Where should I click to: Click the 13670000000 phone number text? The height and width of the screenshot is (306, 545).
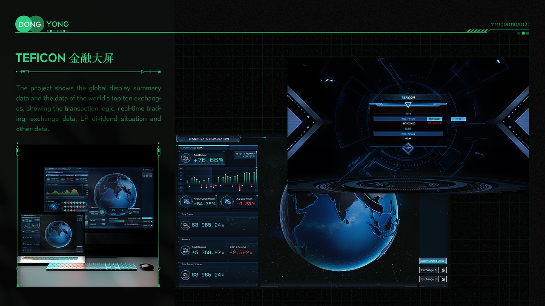point(408,124)
